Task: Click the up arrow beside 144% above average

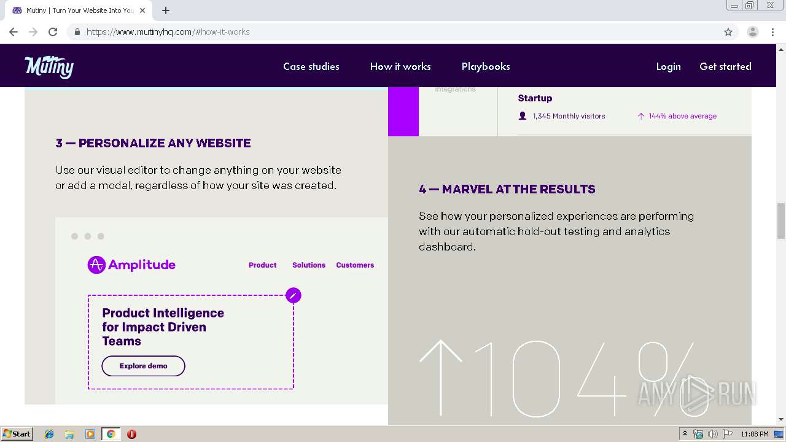Action: [640, 116]
